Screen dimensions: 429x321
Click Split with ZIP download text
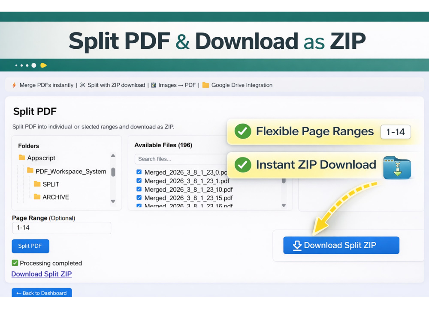116,85
